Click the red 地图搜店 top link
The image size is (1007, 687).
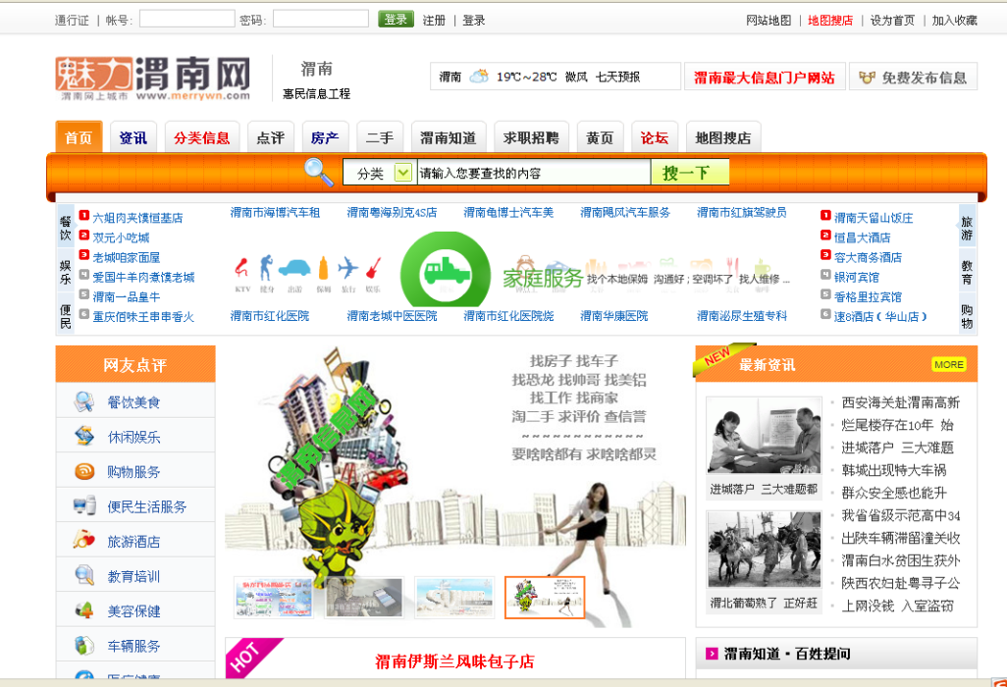pyautogui.click(x=829, y=20)
